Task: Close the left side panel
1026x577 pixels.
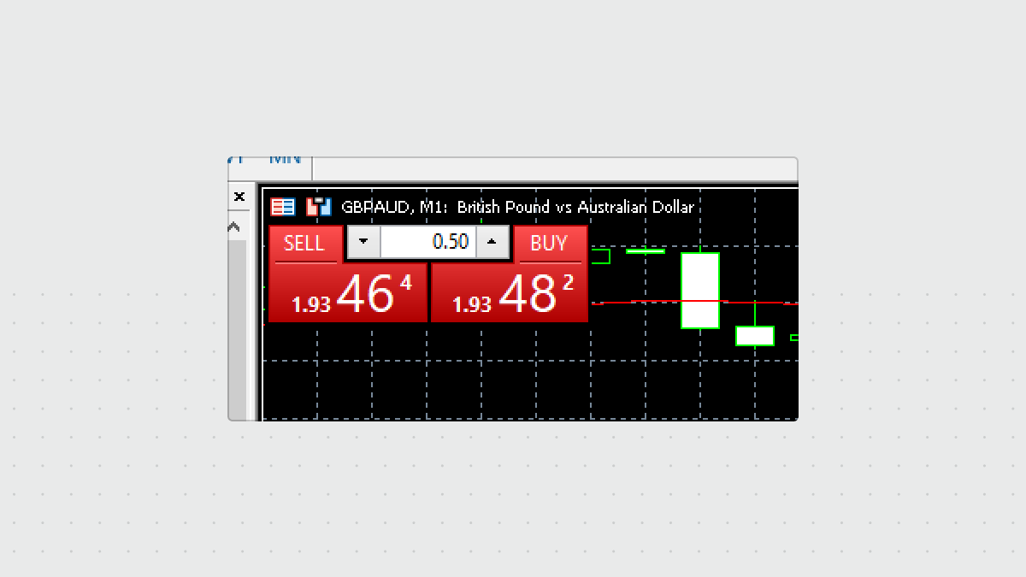Action: pyautogui.click(x=239, y=197)
